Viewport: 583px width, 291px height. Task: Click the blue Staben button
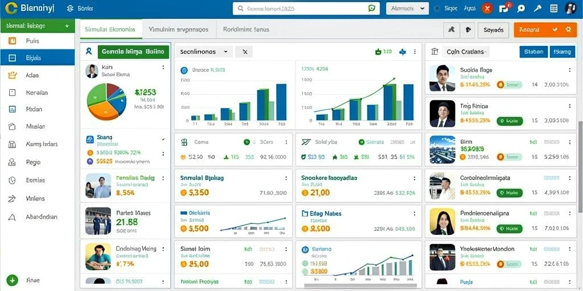(x=533, y=52)
